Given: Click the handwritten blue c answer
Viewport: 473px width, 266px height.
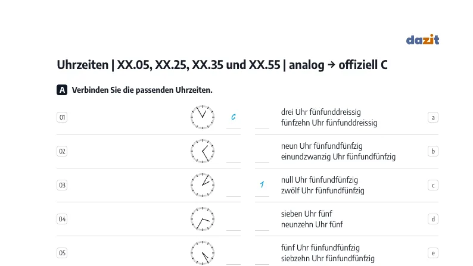Looking at the screenshot, I should [233, 117].
